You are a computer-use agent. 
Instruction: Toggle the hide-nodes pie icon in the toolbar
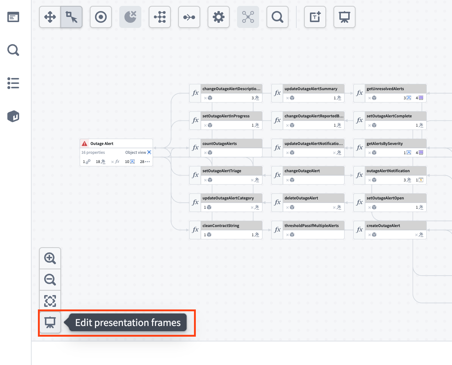pos(130,17)
